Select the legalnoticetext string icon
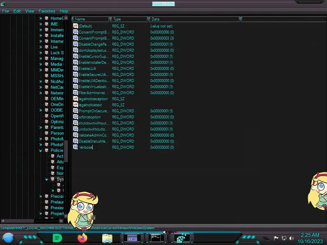 [x=75, y=105]
